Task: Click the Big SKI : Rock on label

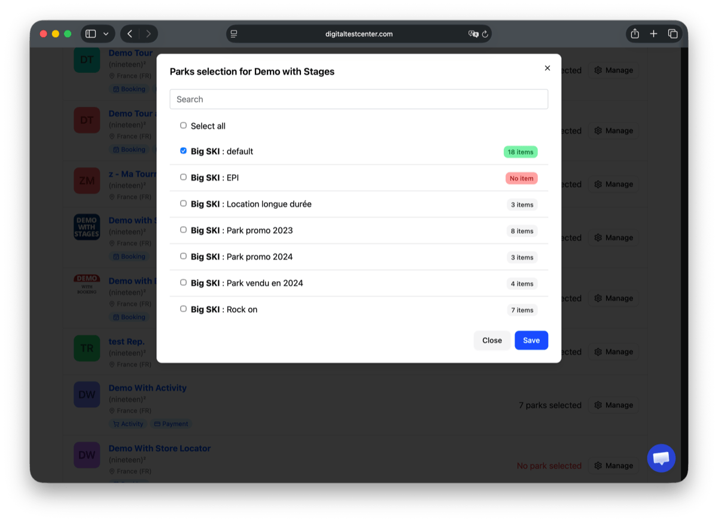Action: click(224, 309)
